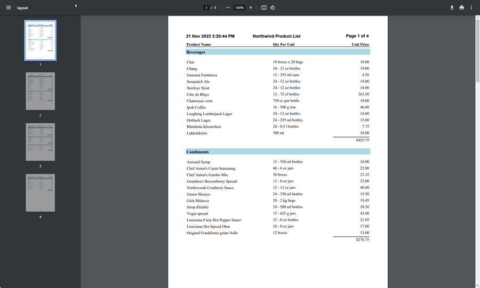Click the fit to page icon

(x=263, y=7)
